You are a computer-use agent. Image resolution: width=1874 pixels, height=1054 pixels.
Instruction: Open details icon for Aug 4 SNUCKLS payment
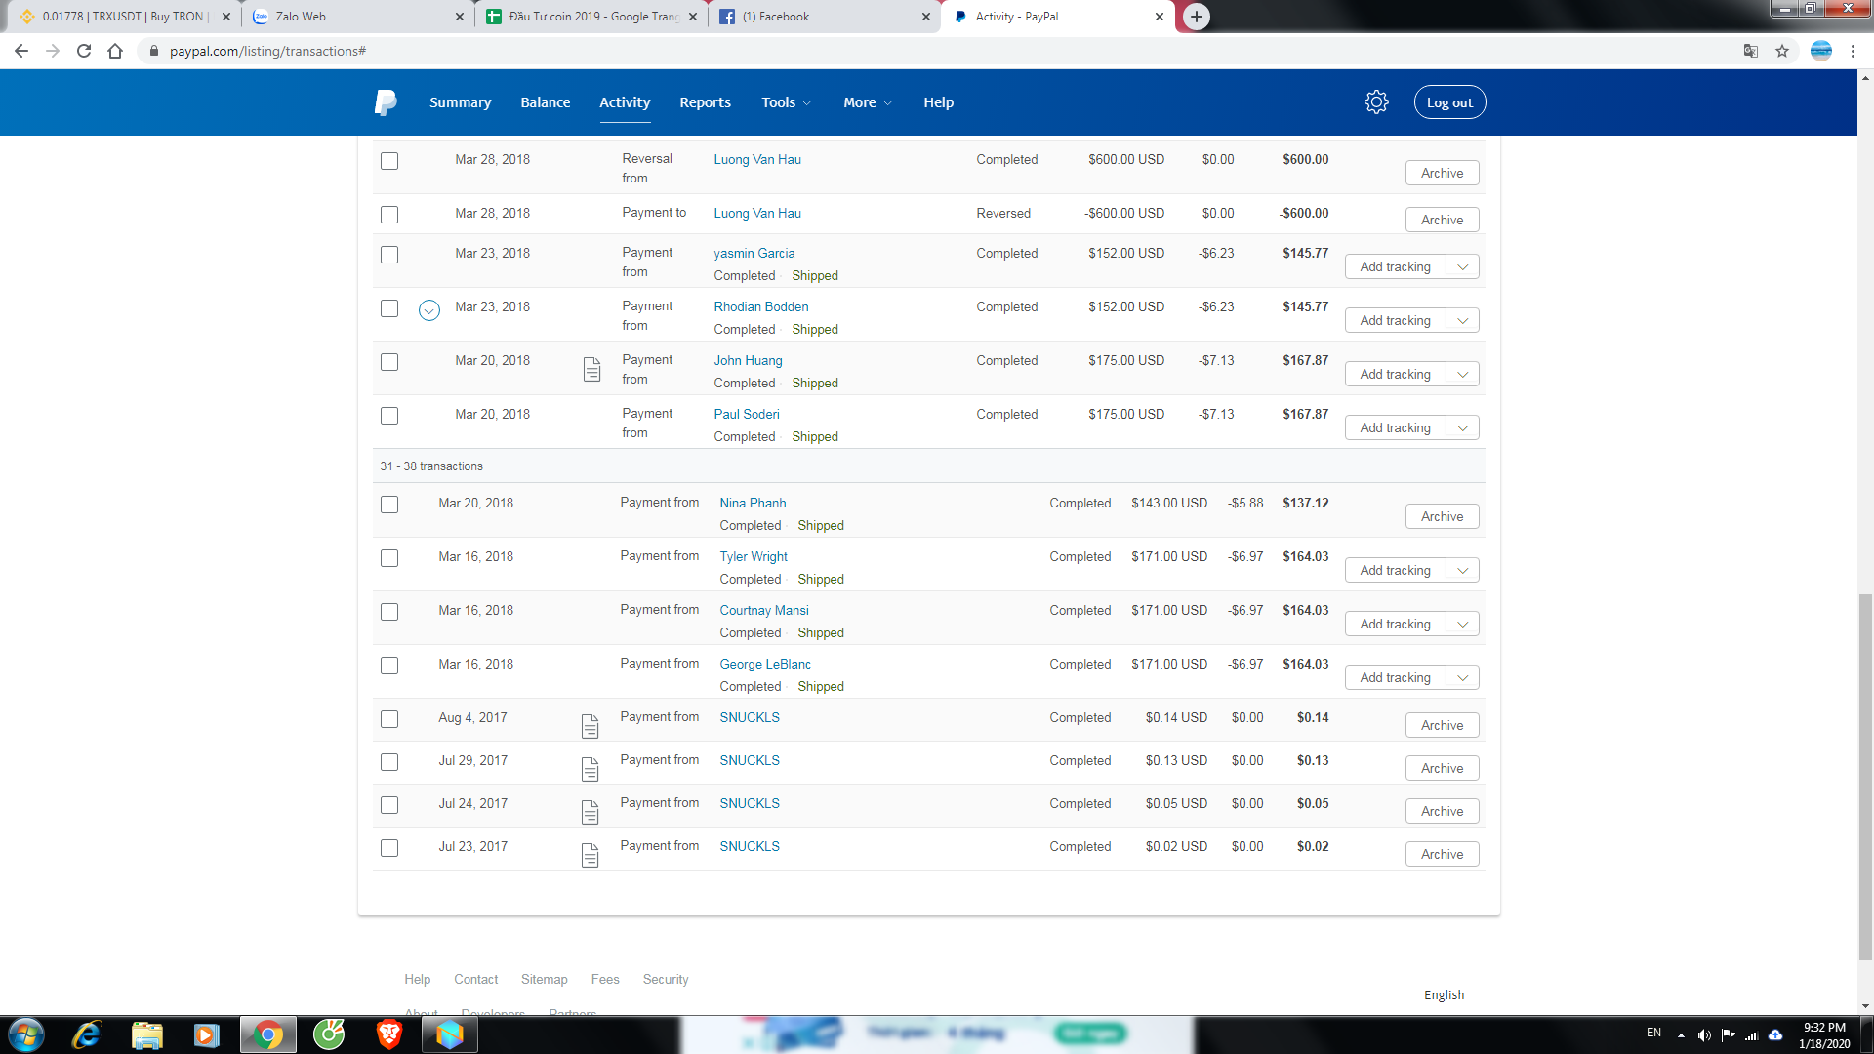(590, 726)
